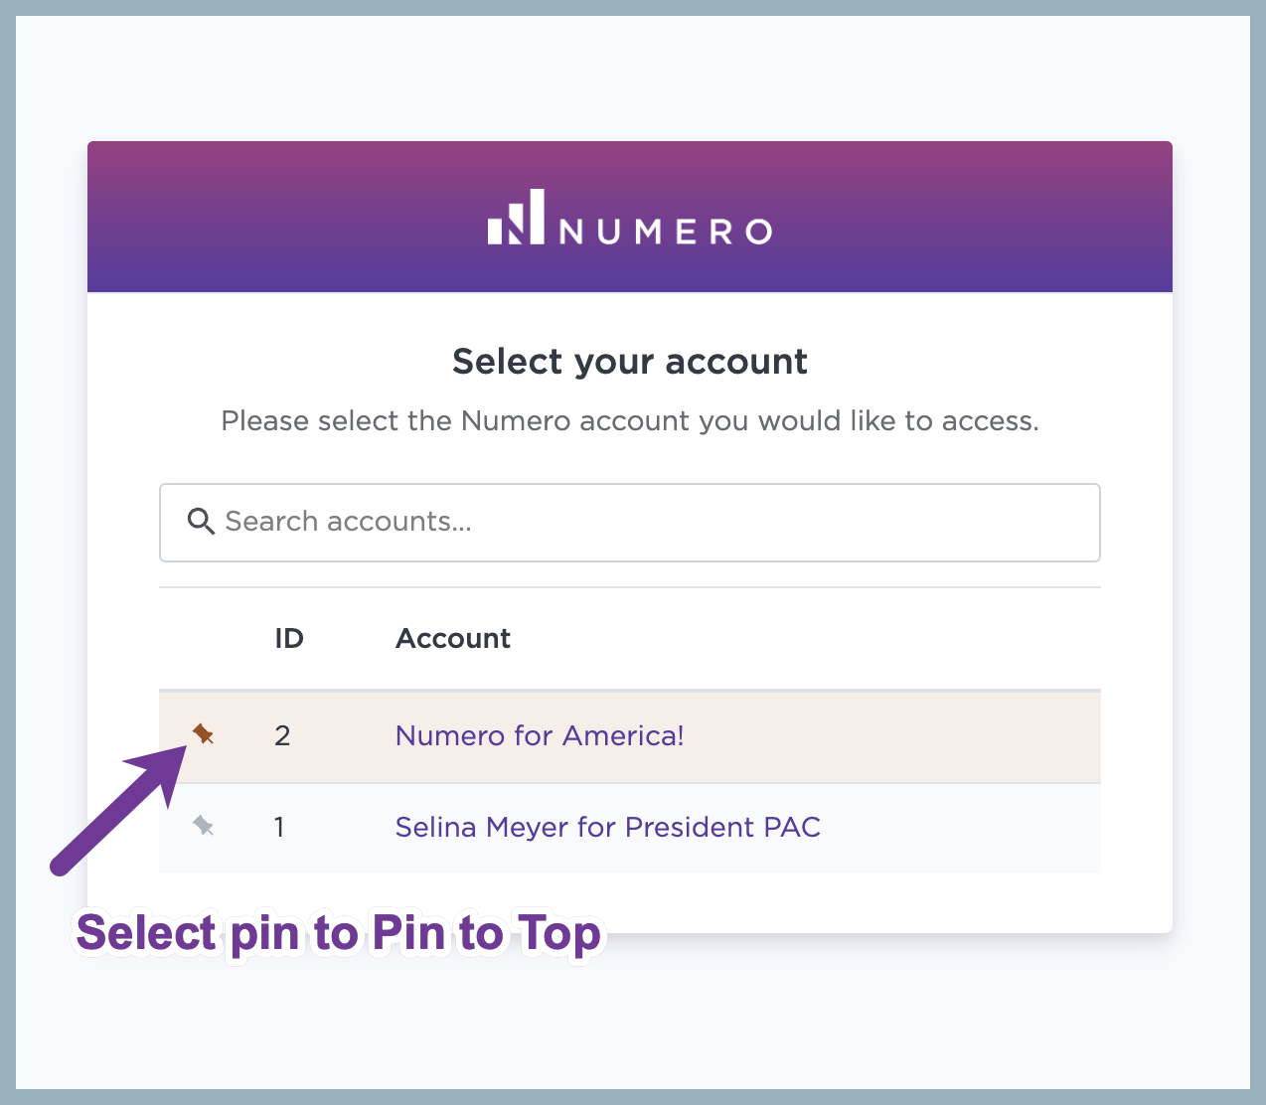Open Selina Meyer for President PAC account
1266x1105 pixels.
[x=608, y=827]
